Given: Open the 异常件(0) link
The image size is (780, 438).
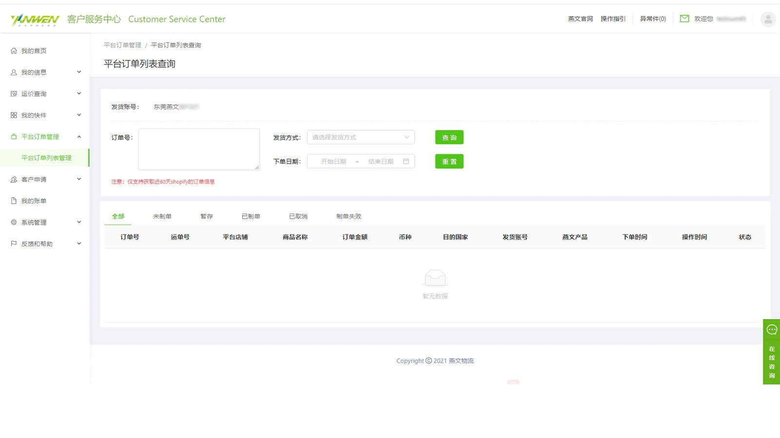Looking at the screenshot, I should [653, 19].
